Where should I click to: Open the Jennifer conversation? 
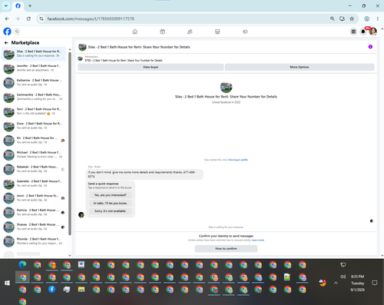pos(34,68)
